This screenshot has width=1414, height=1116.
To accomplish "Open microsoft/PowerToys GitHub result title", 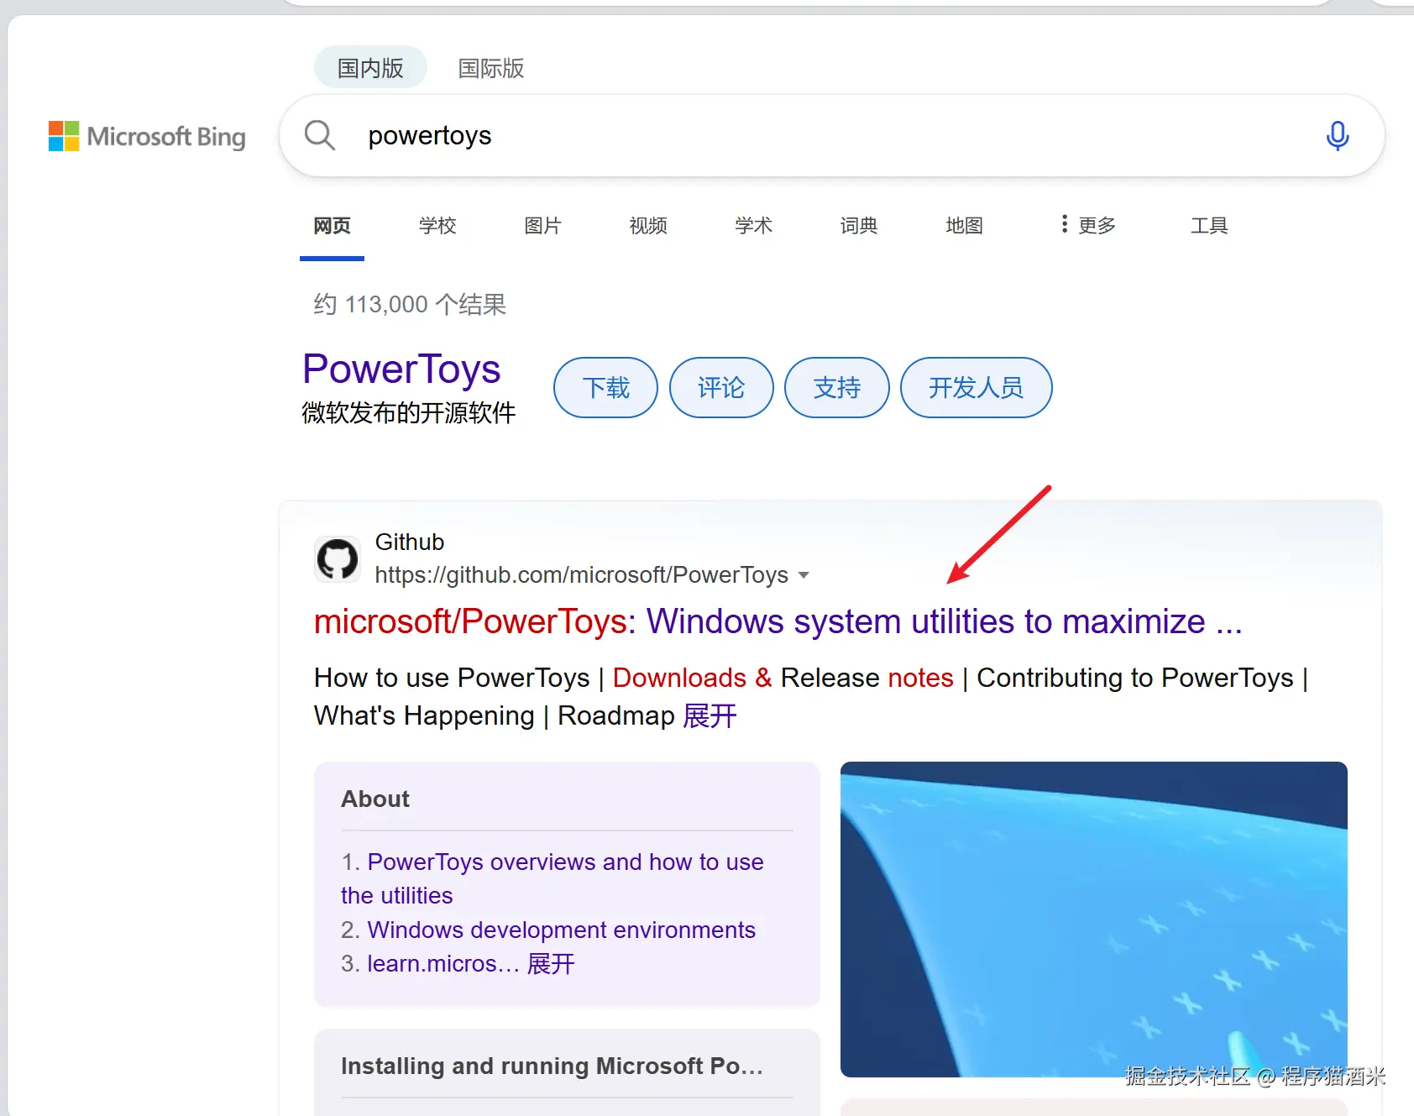I will tap(778, 622).
